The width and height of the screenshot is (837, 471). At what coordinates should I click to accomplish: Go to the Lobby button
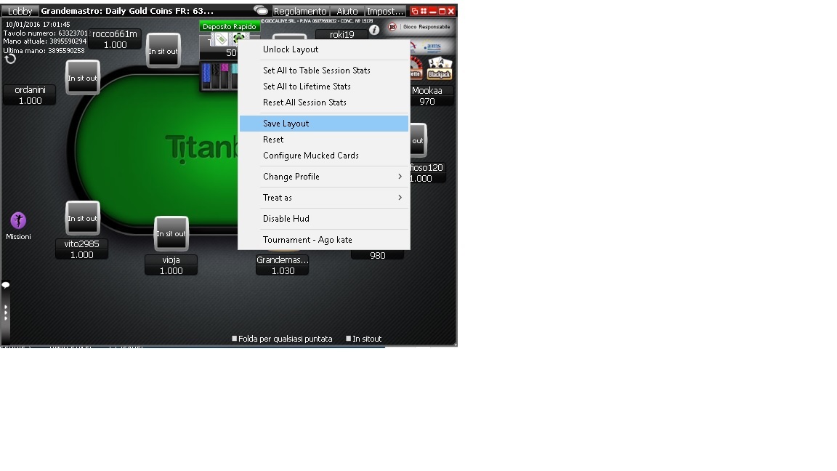click(20, 11)
